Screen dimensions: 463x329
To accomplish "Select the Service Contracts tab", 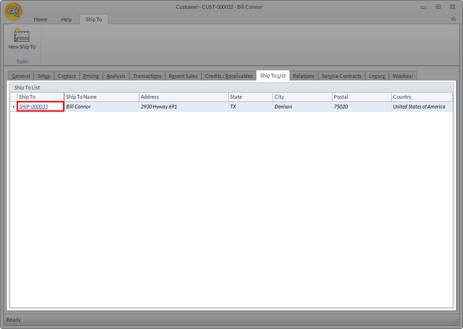I will tap(342, 76).
